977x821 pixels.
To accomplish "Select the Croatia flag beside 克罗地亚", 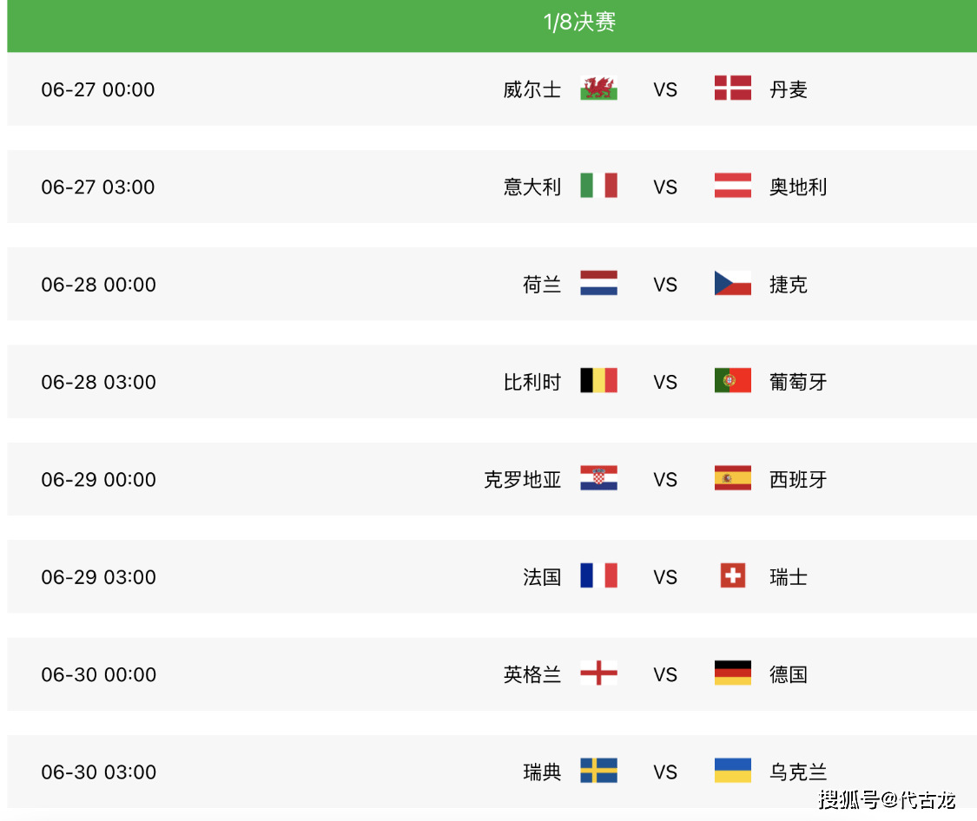I will click(598, 478).
